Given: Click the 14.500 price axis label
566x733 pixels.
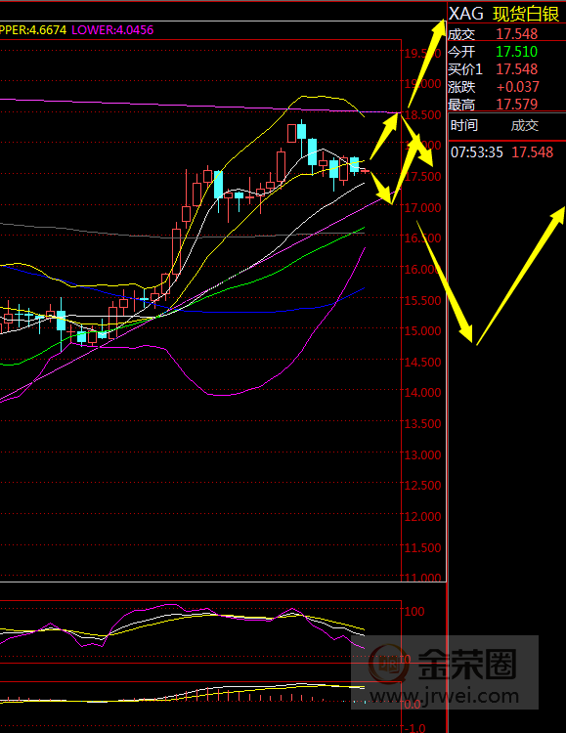Looking at the screenshot, I should click(x=423, y=362).
